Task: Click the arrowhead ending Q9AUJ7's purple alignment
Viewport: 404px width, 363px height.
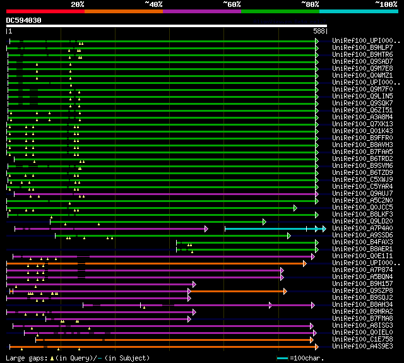Action: (317, 194)
